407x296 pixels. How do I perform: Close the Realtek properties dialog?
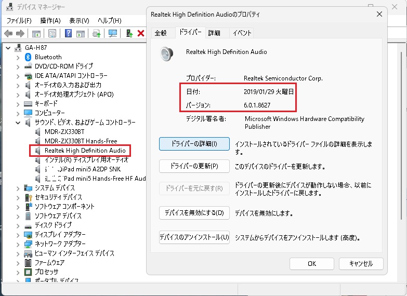point(379,14)
